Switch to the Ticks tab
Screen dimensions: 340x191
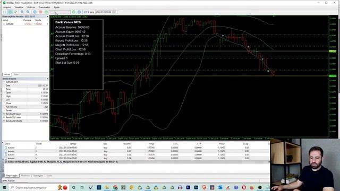click(16, 74)
